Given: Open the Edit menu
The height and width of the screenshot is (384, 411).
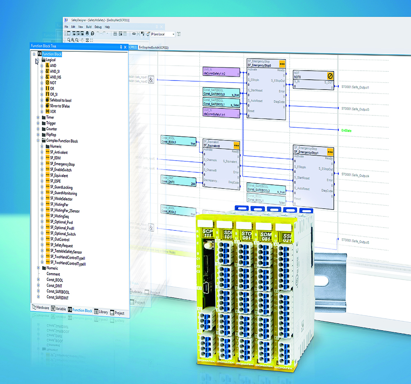Looking at the screenshot, I should (73, 27).
